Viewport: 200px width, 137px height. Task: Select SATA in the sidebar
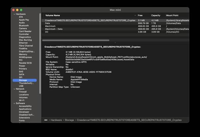coord(22,74)
